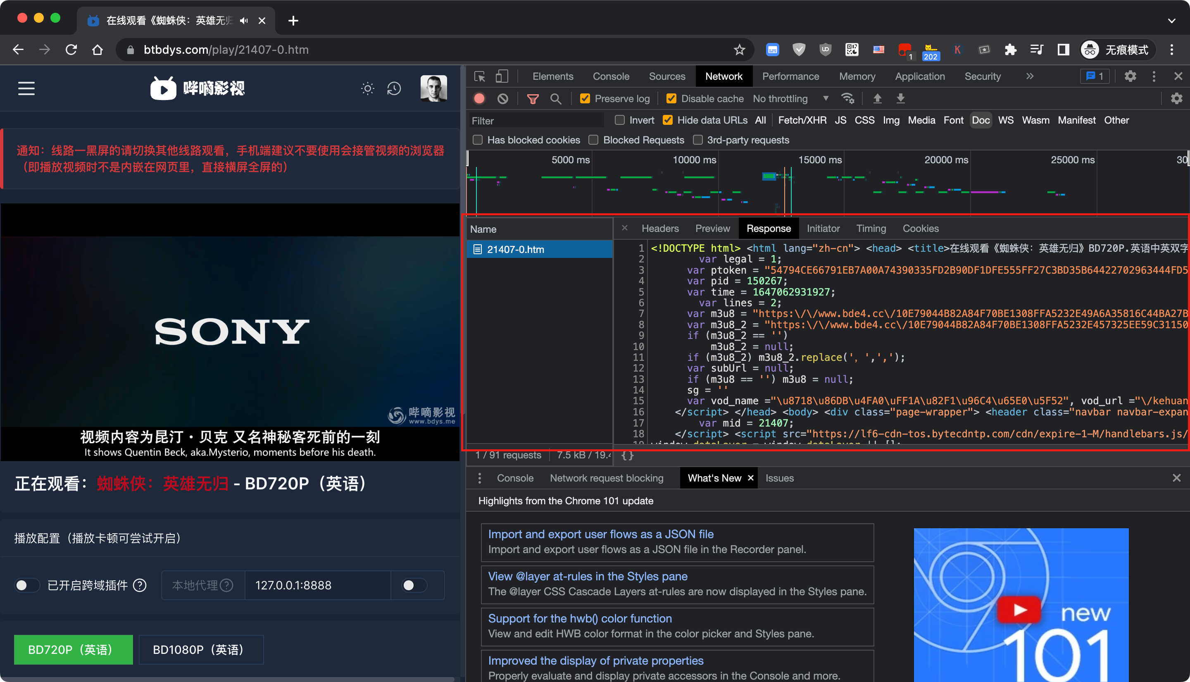Image resolution: width=1190 pixels, height=682 pixels.
Task: Filter by Fetch/XHR request type
Action: tap(802, 120)
